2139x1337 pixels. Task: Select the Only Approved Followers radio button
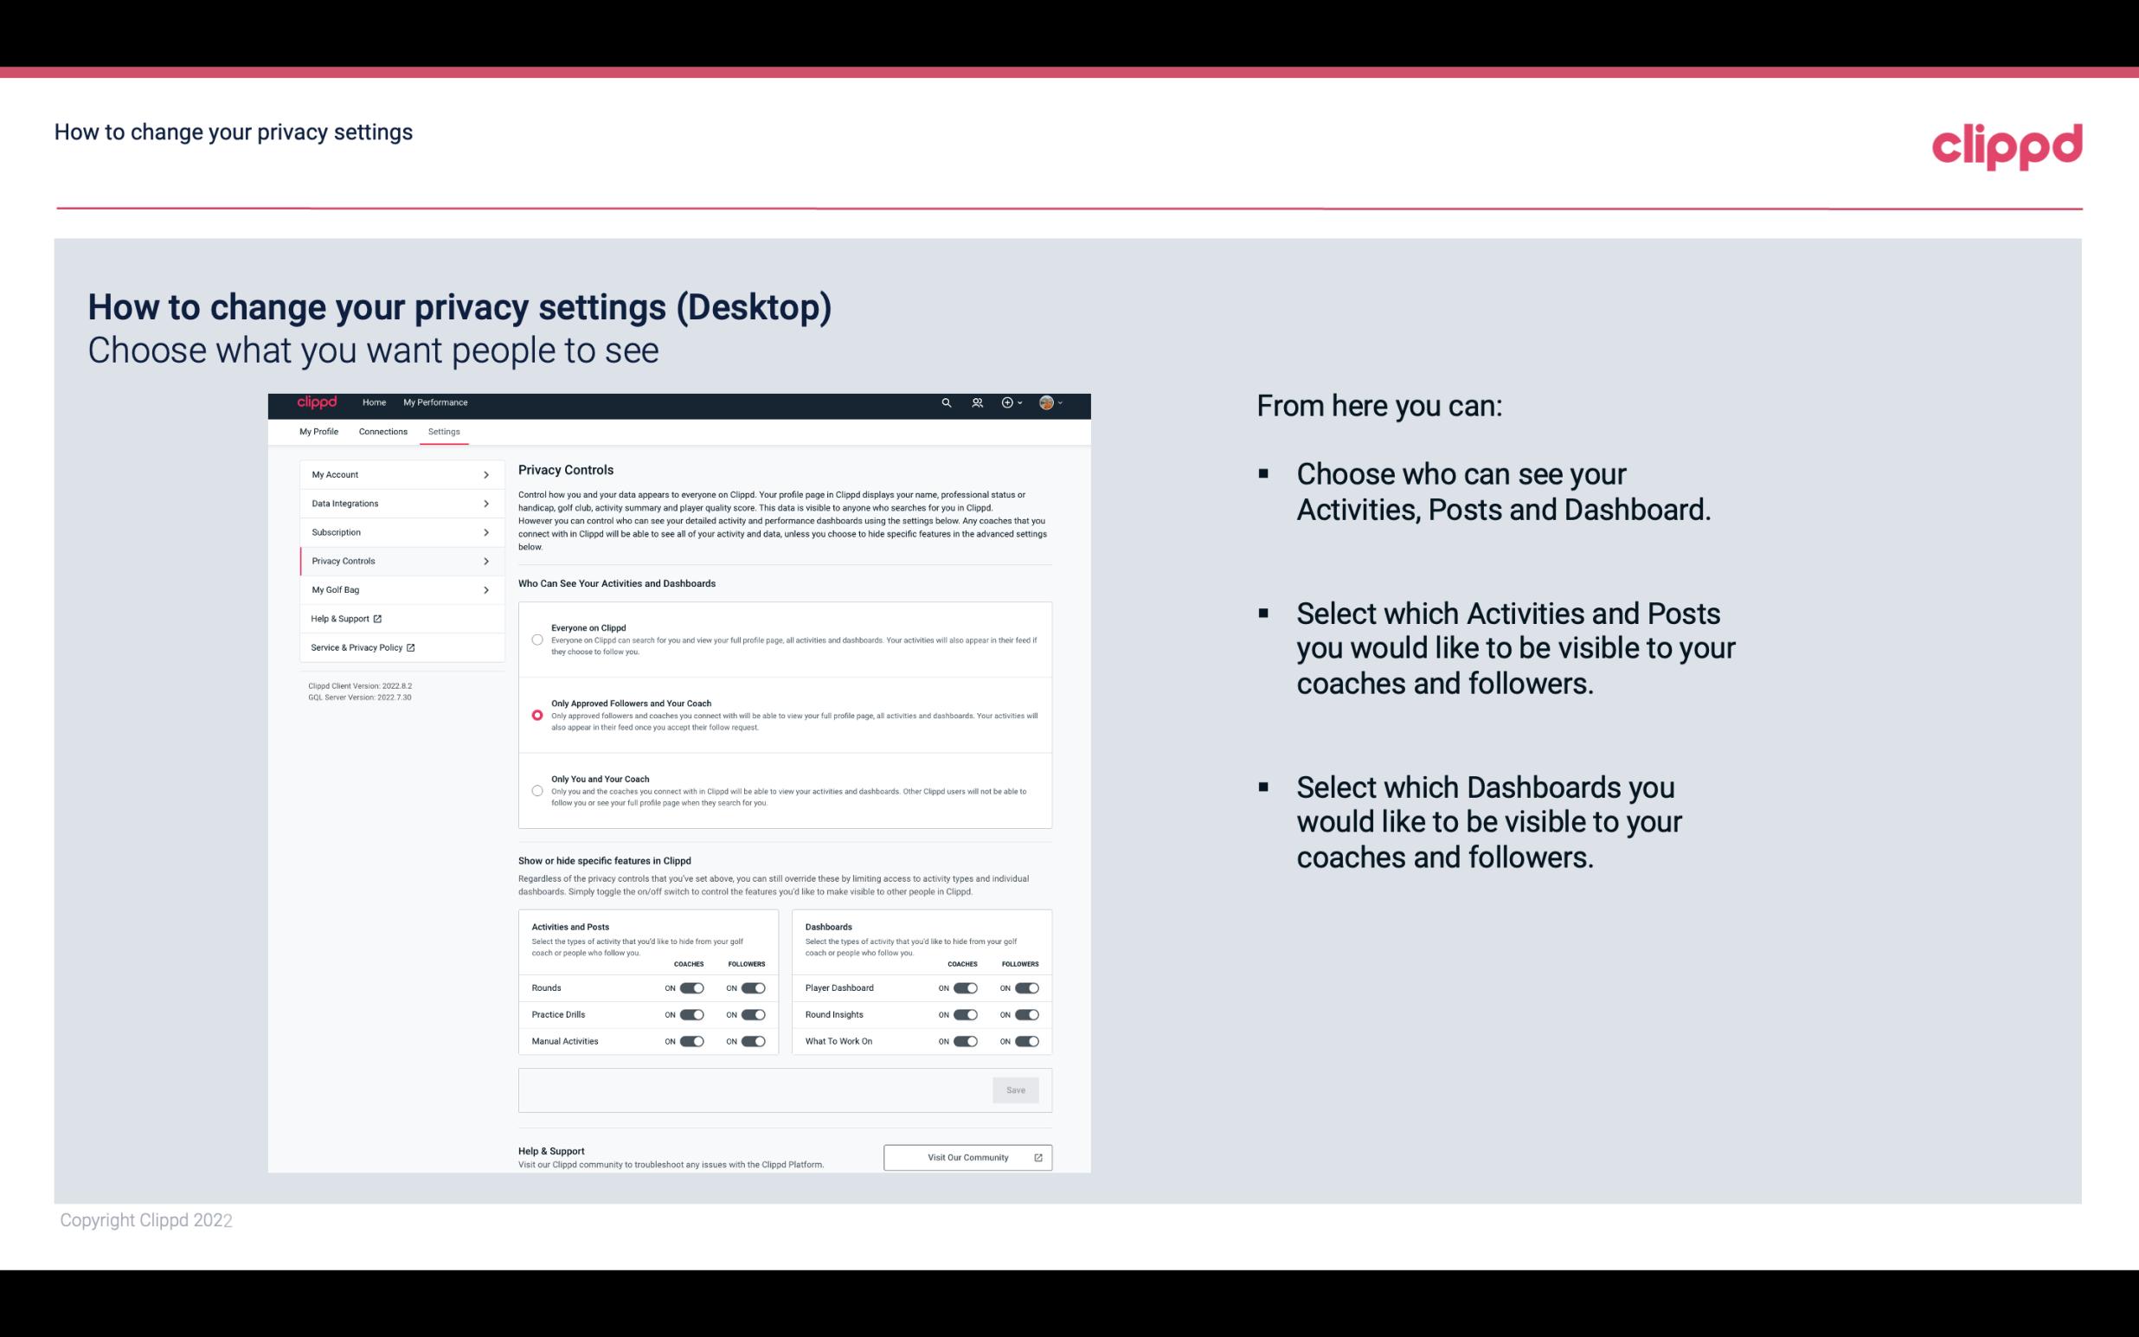point(536,713)
